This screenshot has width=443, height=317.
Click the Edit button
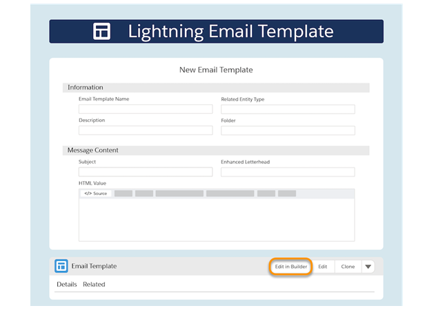click(x=322, y=266)
